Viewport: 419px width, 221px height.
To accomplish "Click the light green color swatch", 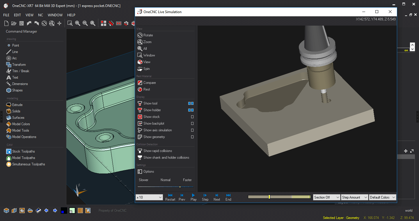I will (72, 210).
